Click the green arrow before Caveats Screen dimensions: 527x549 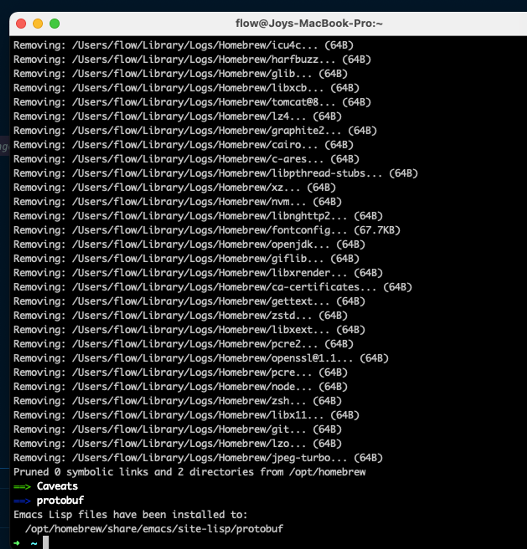click(x=22, y=487)
